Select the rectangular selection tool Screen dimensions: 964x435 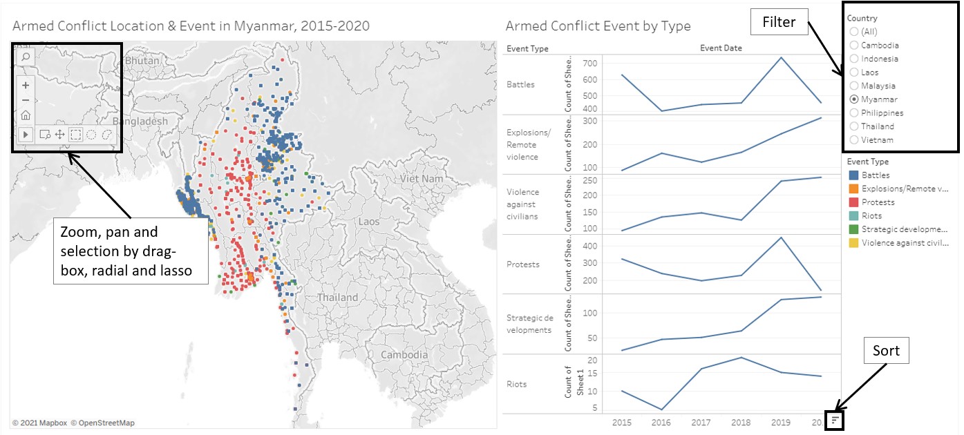(x=76, y=134)
